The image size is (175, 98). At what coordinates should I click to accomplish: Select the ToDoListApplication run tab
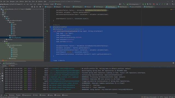coord(10,63)
